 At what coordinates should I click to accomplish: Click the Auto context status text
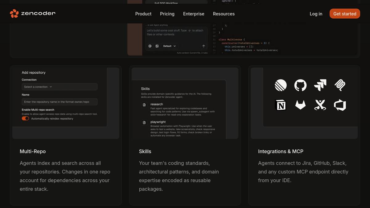[x=192, y=53]
